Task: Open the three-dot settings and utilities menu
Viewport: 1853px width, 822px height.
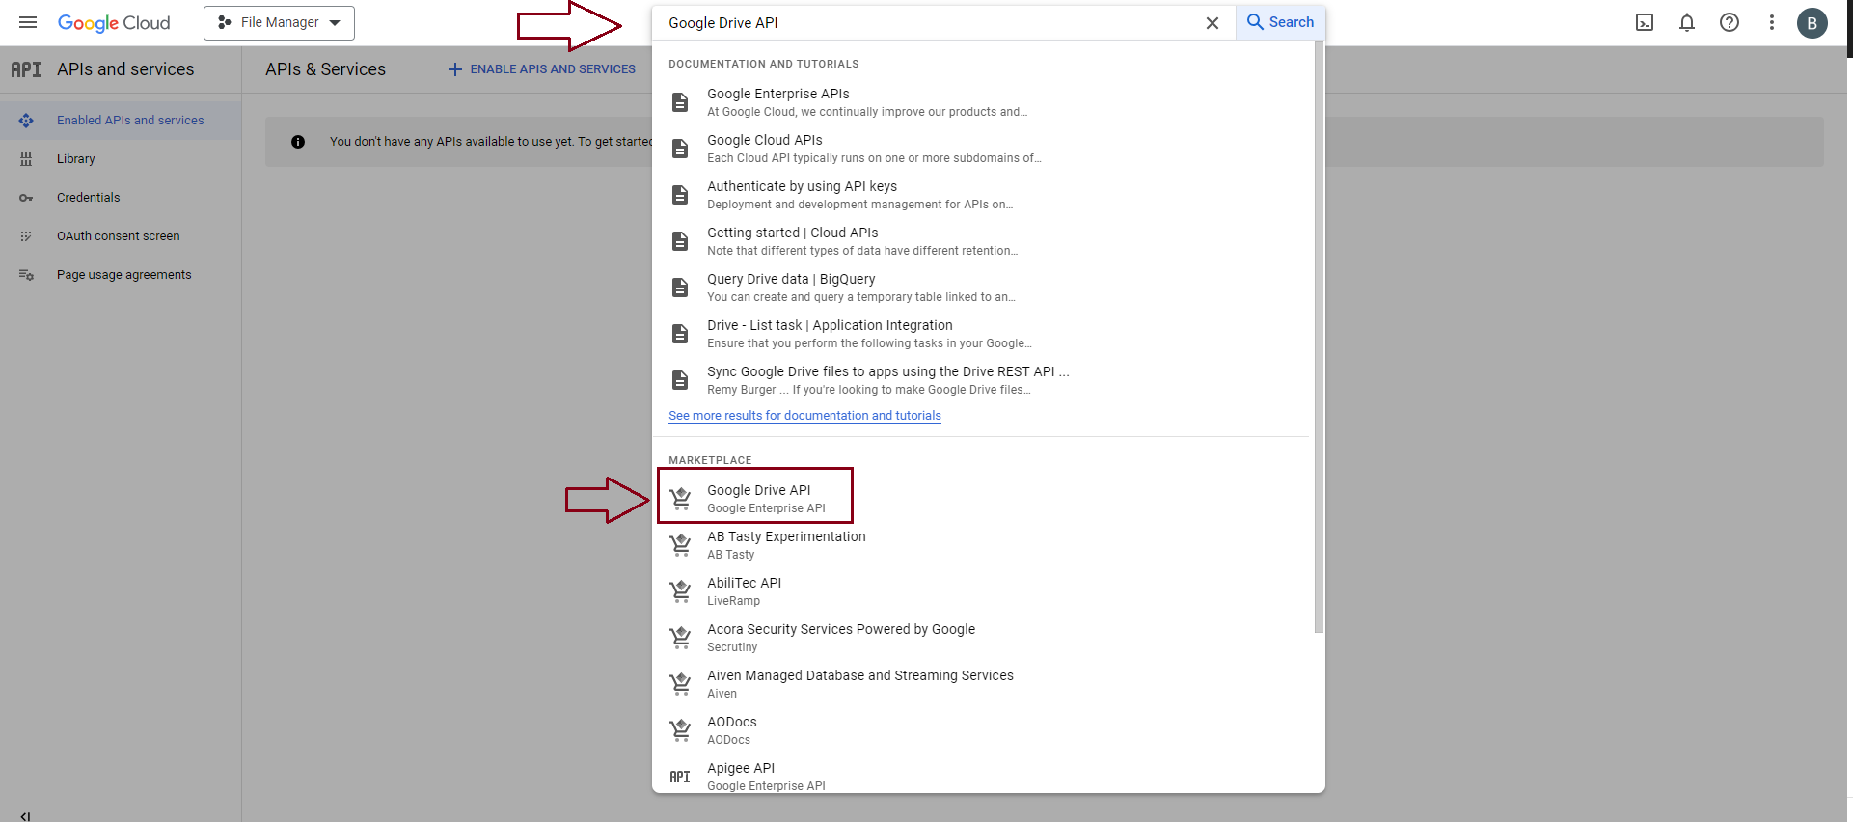Action: [x=1772, y=22]
